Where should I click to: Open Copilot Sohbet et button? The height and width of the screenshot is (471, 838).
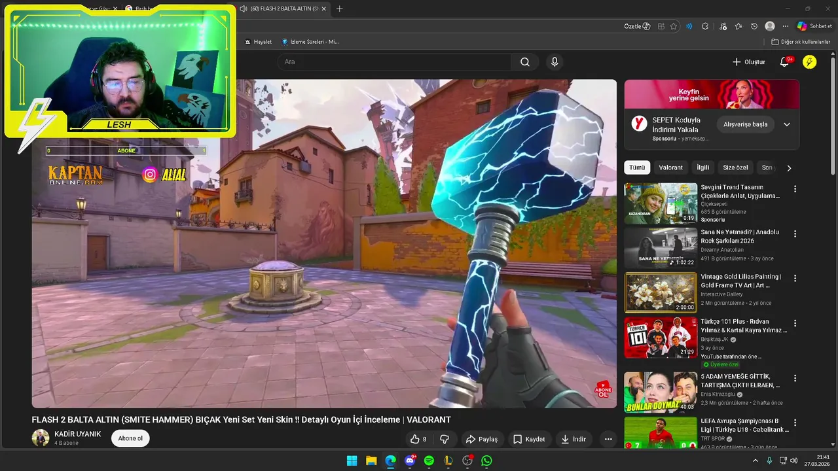(x=815, y=26)
